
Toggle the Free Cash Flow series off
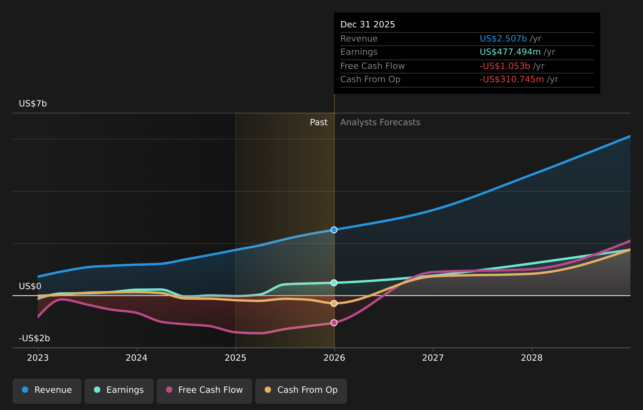tap(204, 390)
